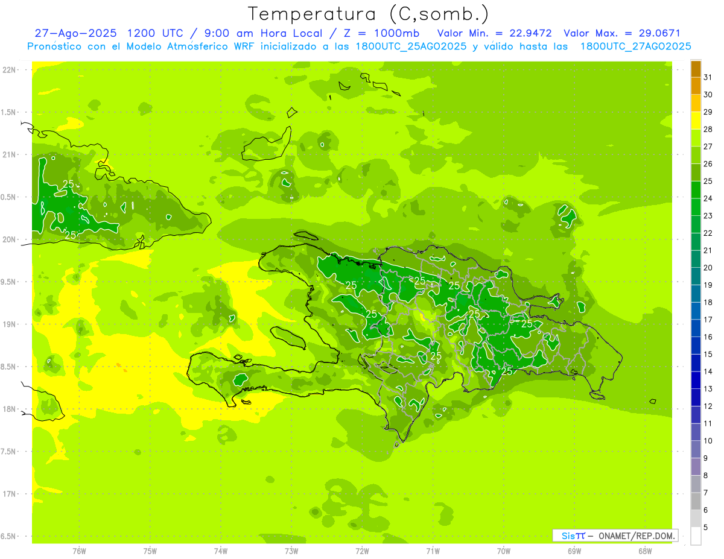Click the '1200 UTC' time label

click(x=157, y=33)
